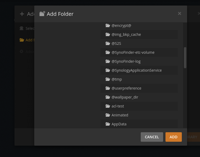The height and width of the screenshot is (157, 200).
Task: Click the folder icon next to @S2S
Action: (108, 43)
